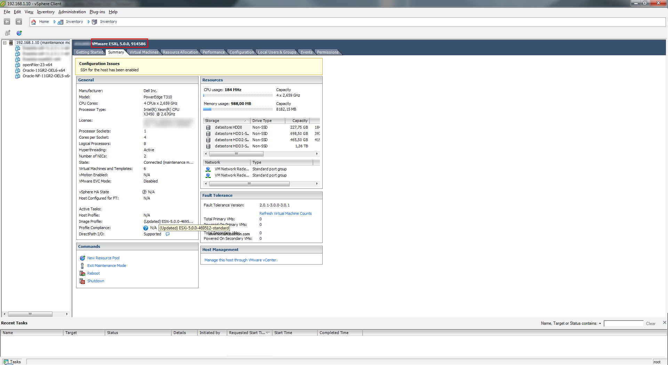Viewport: 668px width, 365px height.
Task: Click the New Resource Pool command icon
Action: [x=82, y=258]
